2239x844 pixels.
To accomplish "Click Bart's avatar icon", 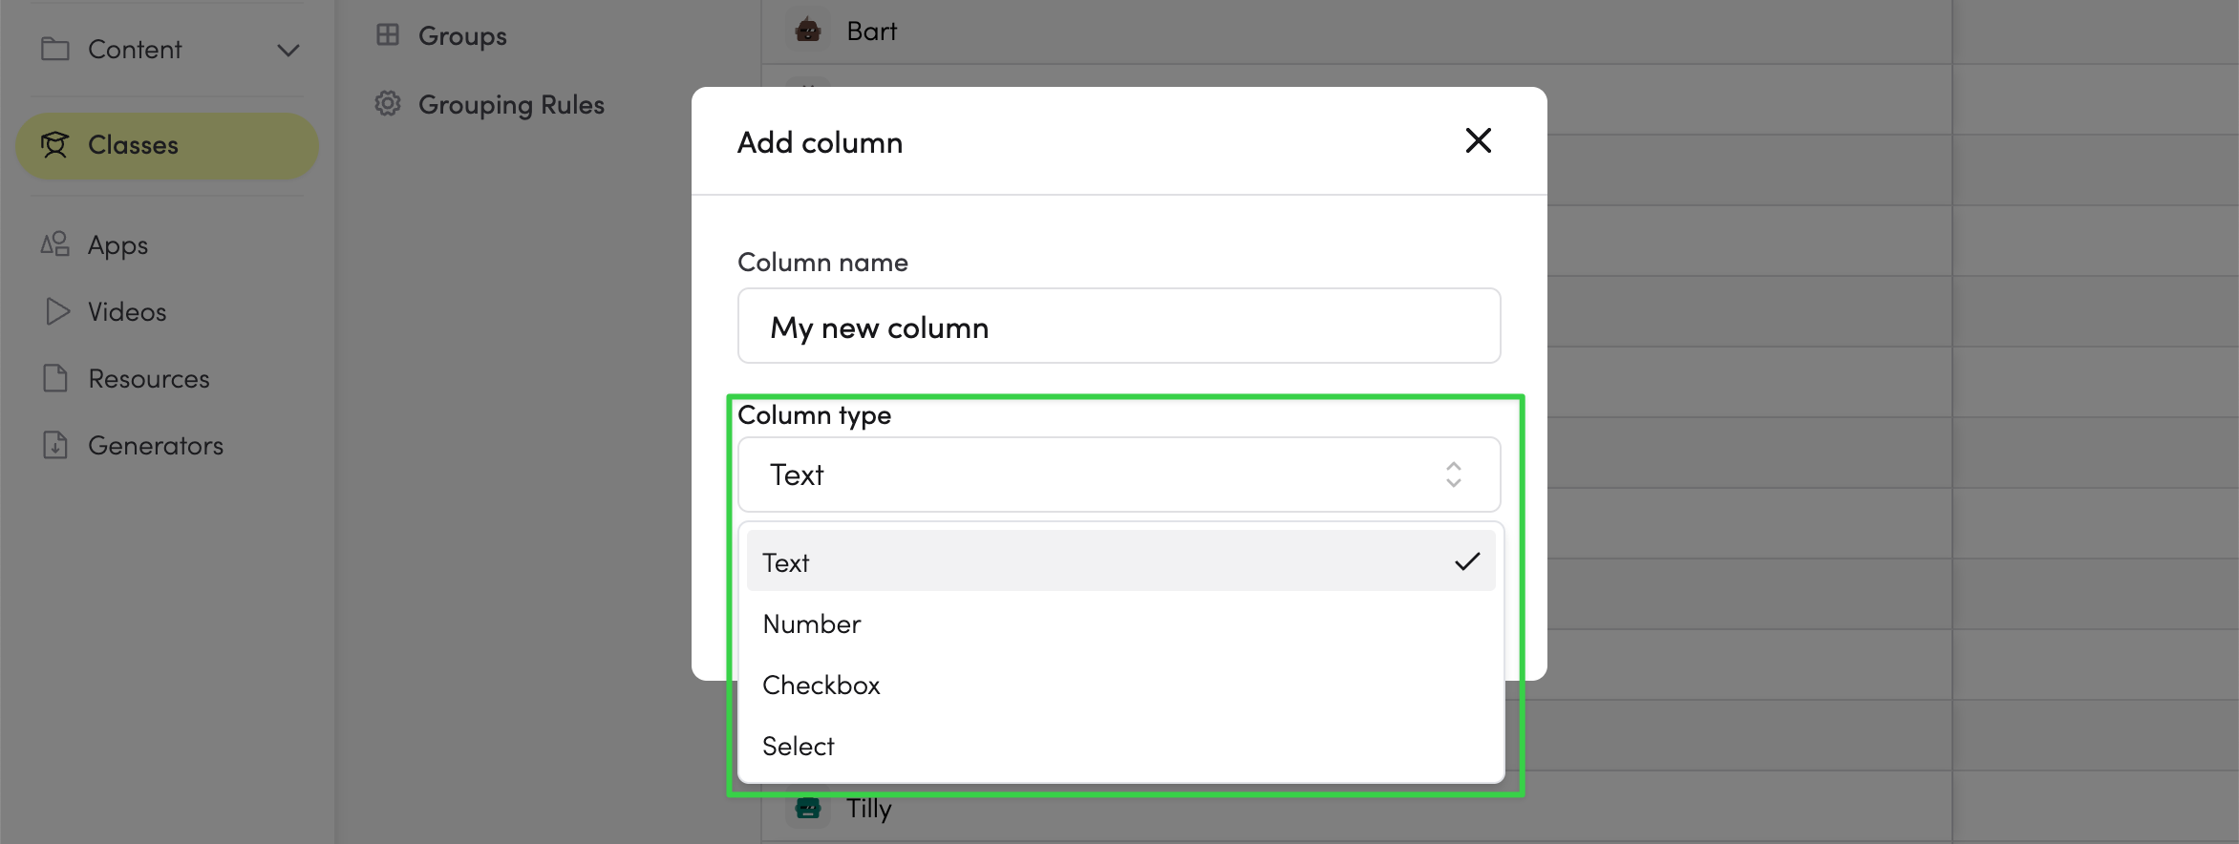I will click(x=808, y=31).
